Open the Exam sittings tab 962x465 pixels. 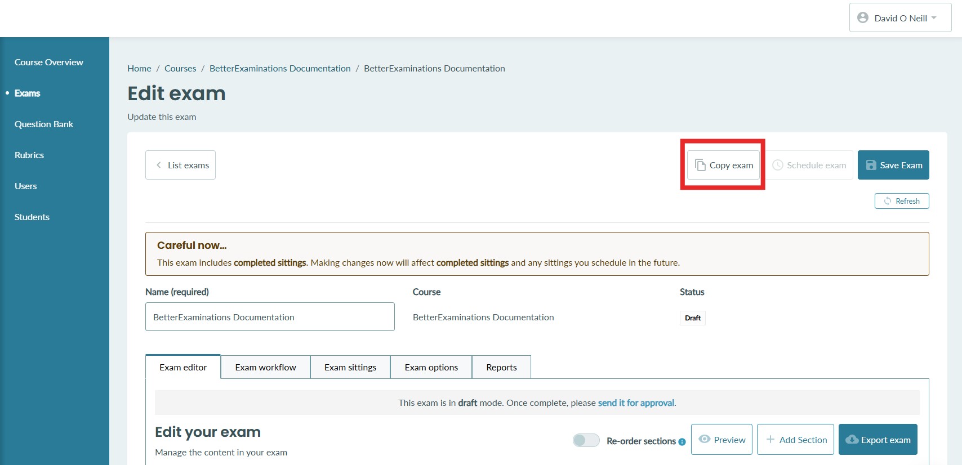pyautogui.click(x=350, y=367)
